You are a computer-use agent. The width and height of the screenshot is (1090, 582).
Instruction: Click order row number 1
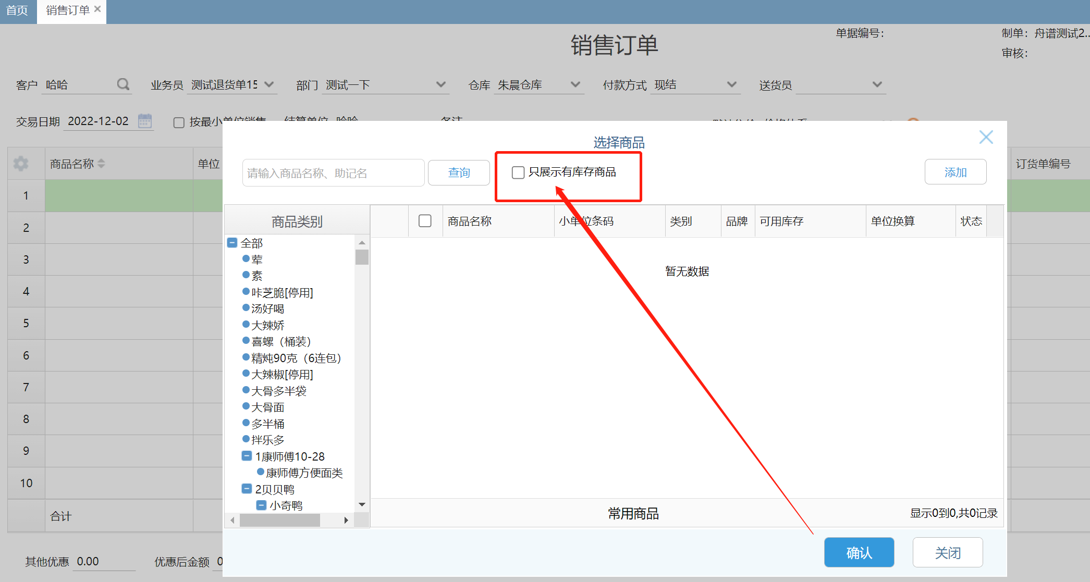pyautogui.click(x=26, y=196)
